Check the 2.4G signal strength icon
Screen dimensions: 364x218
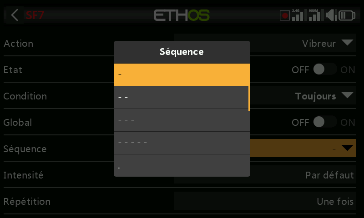click(298, 15)
